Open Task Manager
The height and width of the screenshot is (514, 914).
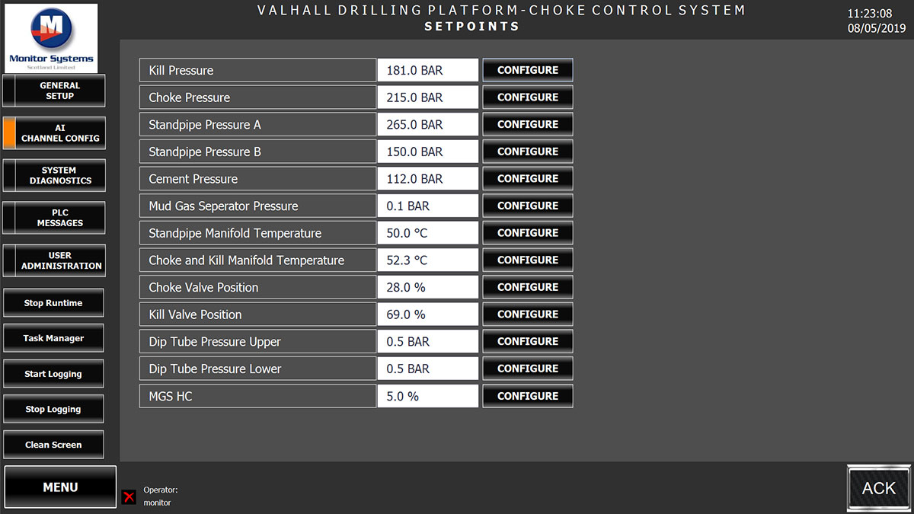point(53,337)
